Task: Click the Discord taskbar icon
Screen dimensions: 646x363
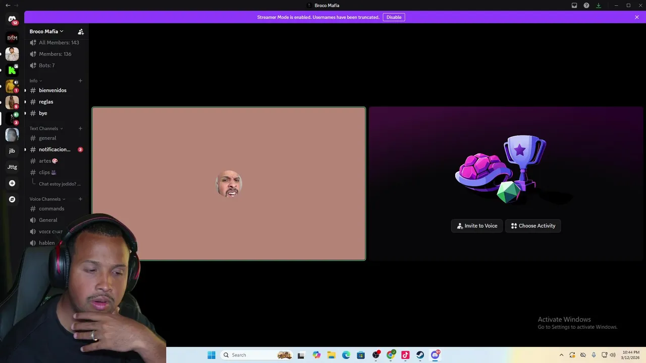Action: (435, 355)
